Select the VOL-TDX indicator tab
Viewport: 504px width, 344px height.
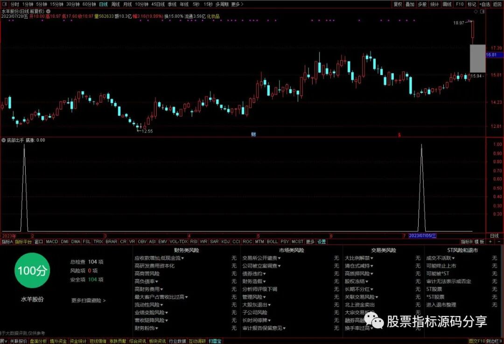[x=178, y=241]
